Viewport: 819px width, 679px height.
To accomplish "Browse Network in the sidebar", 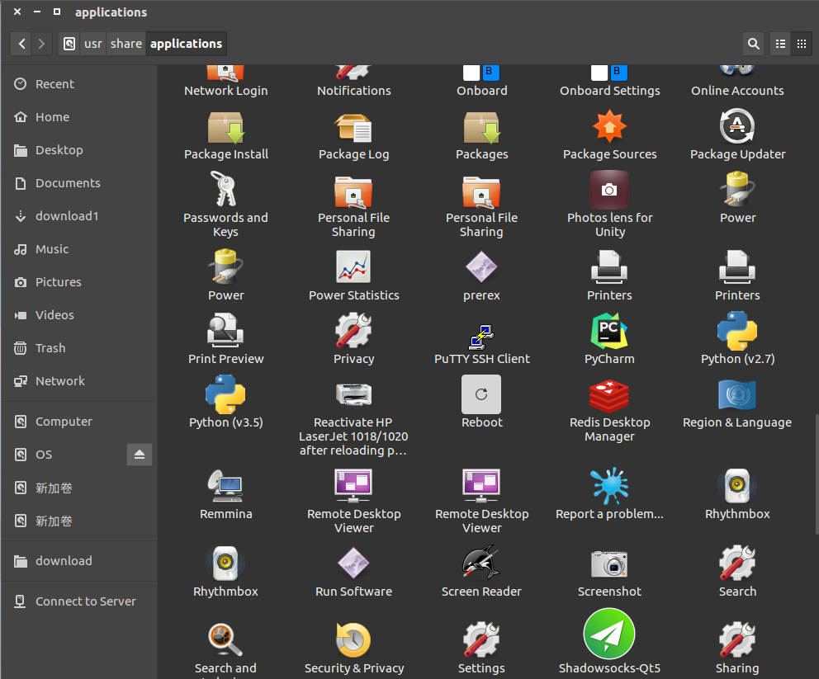I will coord(79,381).
